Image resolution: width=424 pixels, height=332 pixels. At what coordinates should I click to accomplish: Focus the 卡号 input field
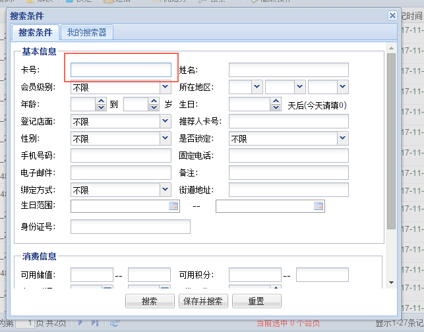[x=121, y=70]
